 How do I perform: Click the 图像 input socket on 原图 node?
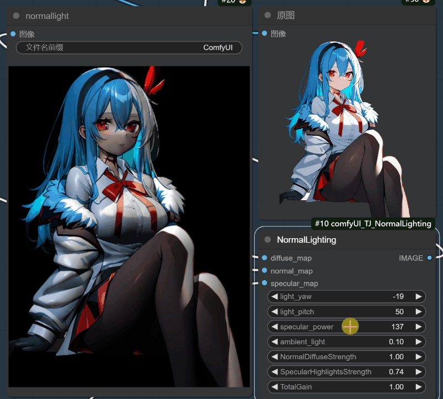point(265,33)
